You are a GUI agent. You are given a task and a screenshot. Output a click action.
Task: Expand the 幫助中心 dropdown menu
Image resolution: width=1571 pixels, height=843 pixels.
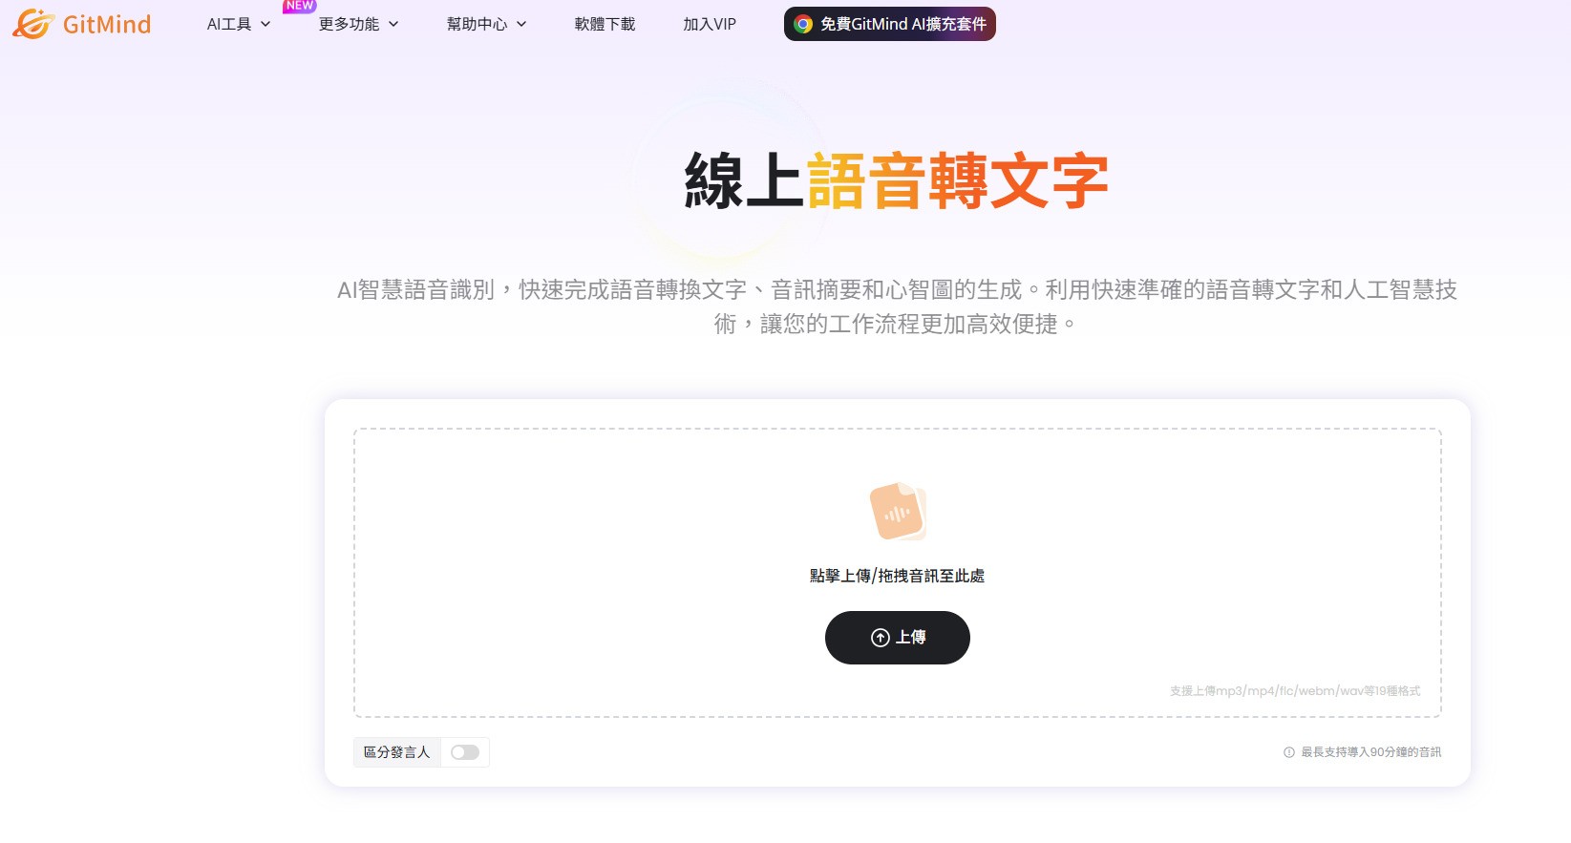coord(486,24)
